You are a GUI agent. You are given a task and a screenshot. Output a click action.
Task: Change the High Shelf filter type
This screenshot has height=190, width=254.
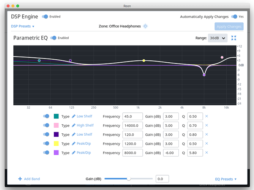coord(85,125)
